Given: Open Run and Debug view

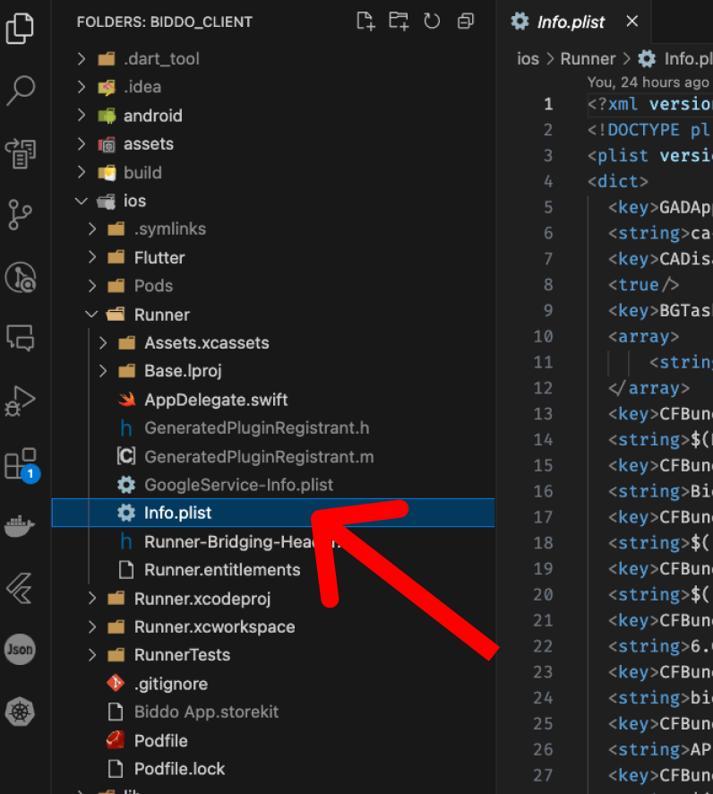Looking at the screenshot, I should point(21,401).
